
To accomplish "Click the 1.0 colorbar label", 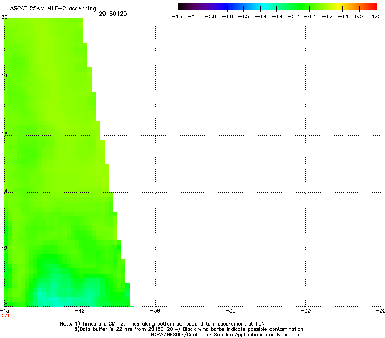I will [376, 17].
